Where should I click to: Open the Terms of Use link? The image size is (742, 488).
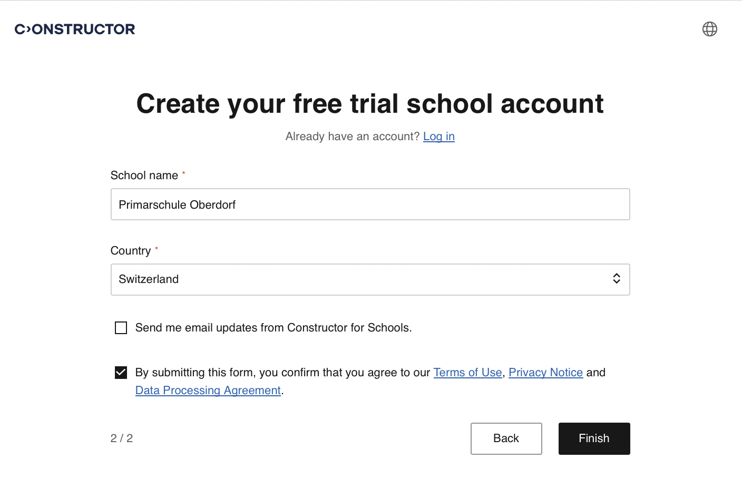click(x=467, y=372)
